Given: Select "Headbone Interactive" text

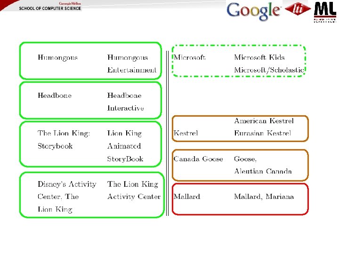Looking at the screenshot, I should point(125,102).
